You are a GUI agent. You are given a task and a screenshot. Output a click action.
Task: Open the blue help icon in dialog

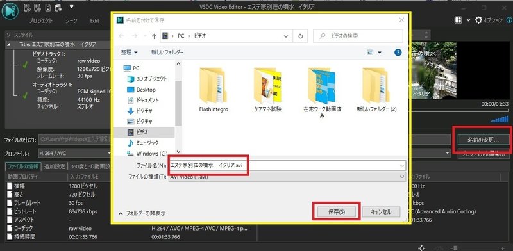[x=398, y=53]
